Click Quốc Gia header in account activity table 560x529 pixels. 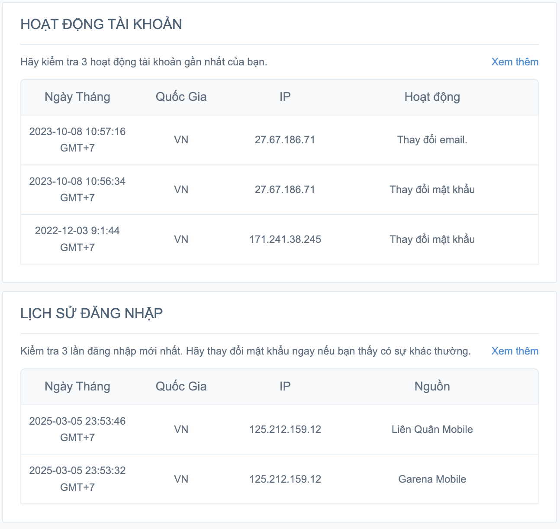(181, 97)
